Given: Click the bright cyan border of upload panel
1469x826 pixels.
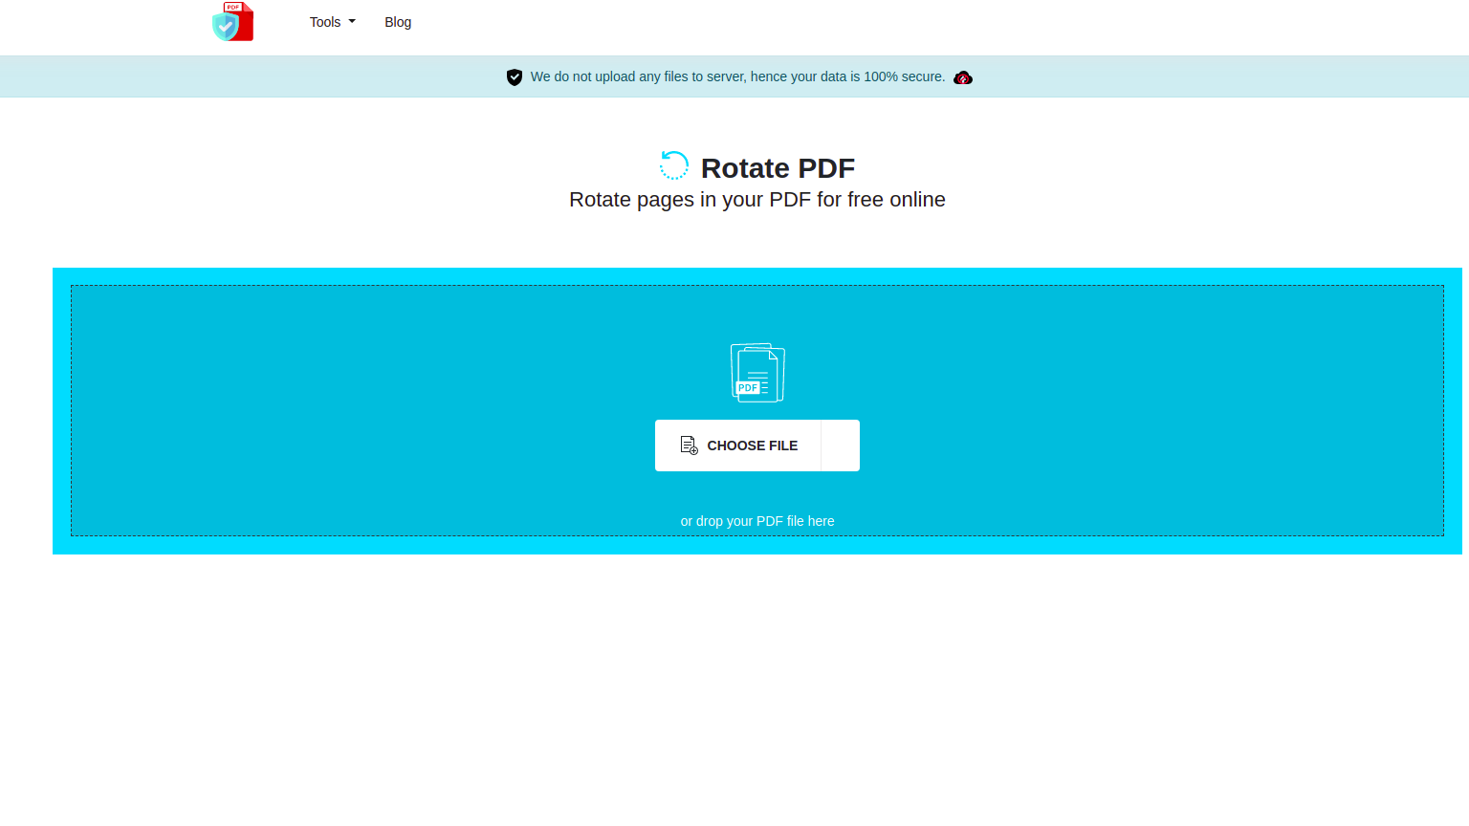Looking at the screenshot, I should pyautogui.click(x=61, y=411).
